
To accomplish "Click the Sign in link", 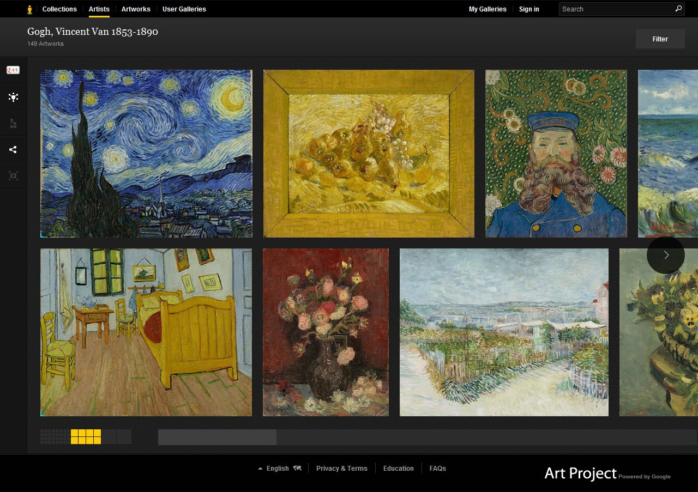I will 529,9.
